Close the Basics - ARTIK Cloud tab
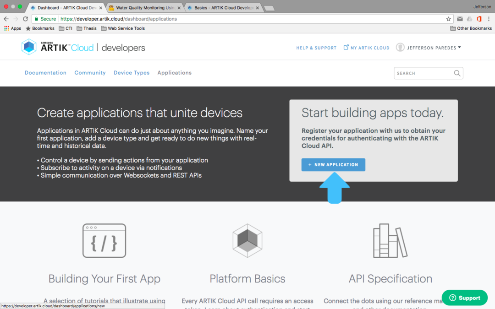 point(257,8)
